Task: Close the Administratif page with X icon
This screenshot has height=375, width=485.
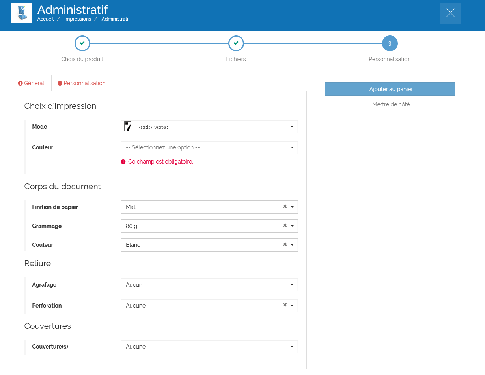Action: tap(450, 13)
